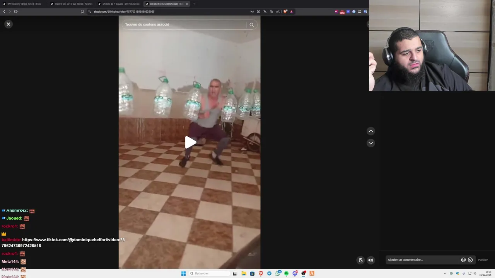The height and width of the screenshot is (278, 495).
Task: Open Brave browser from the taskbar
Action: click(x=261, y=273)
